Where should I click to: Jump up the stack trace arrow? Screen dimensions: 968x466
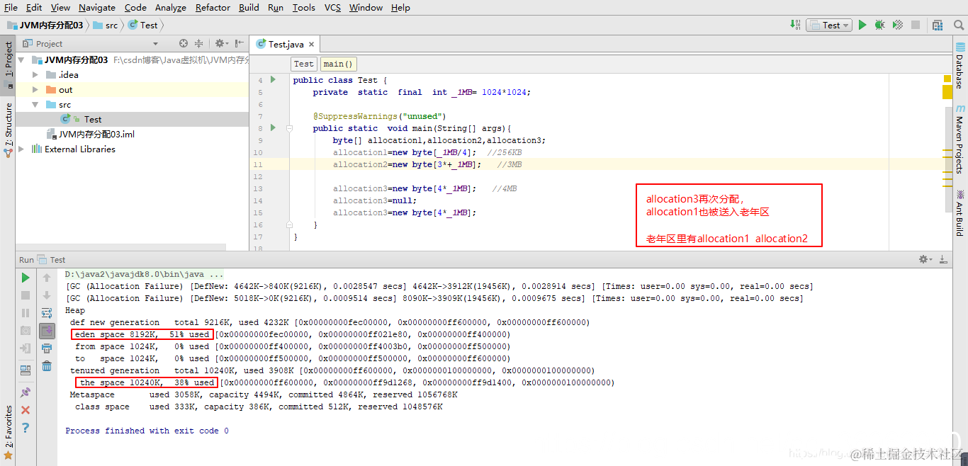pyautogui.click(x=47, y=278)
